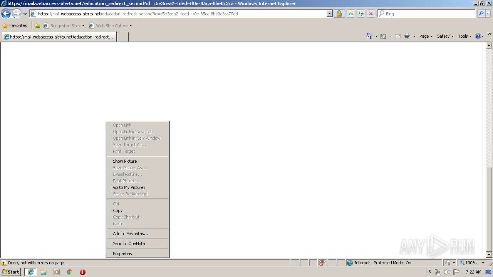Click the Stop loading icon

371,14
